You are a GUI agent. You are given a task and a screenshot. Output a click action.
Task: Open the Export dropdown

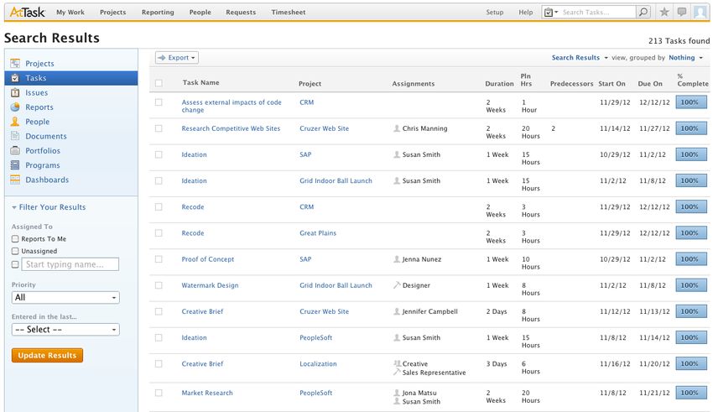tap(177, 58)
